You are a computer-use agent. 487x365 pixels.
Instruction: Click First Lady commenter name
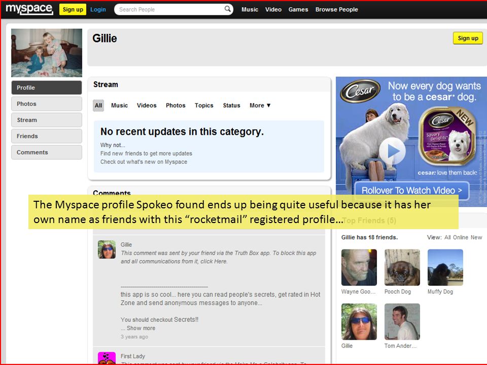(x=132, y=356)
